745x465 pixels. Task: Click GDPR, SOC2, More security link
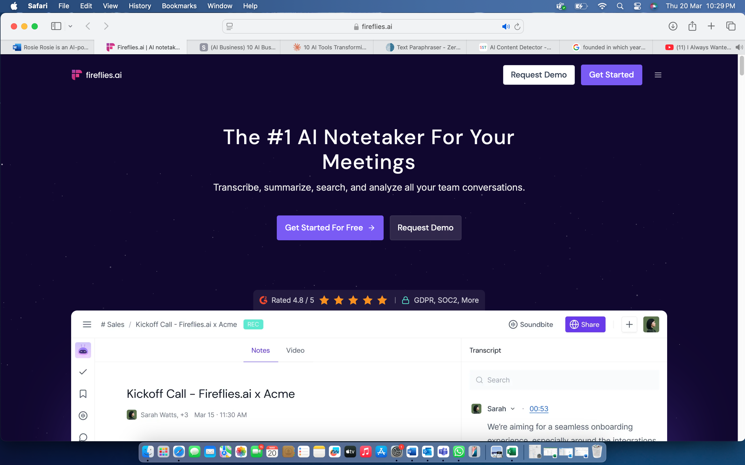[x=440, y=300]
